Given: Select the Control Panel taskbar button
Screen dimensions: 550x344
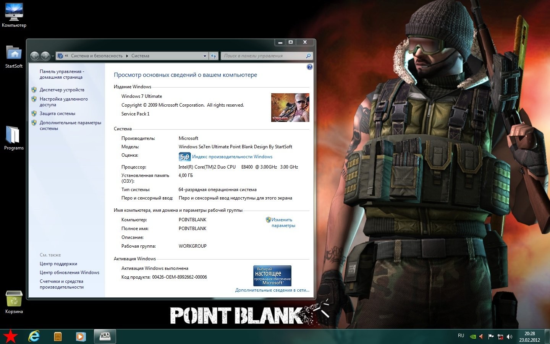Looking at the screenshot, I should [x=105, y=336].
